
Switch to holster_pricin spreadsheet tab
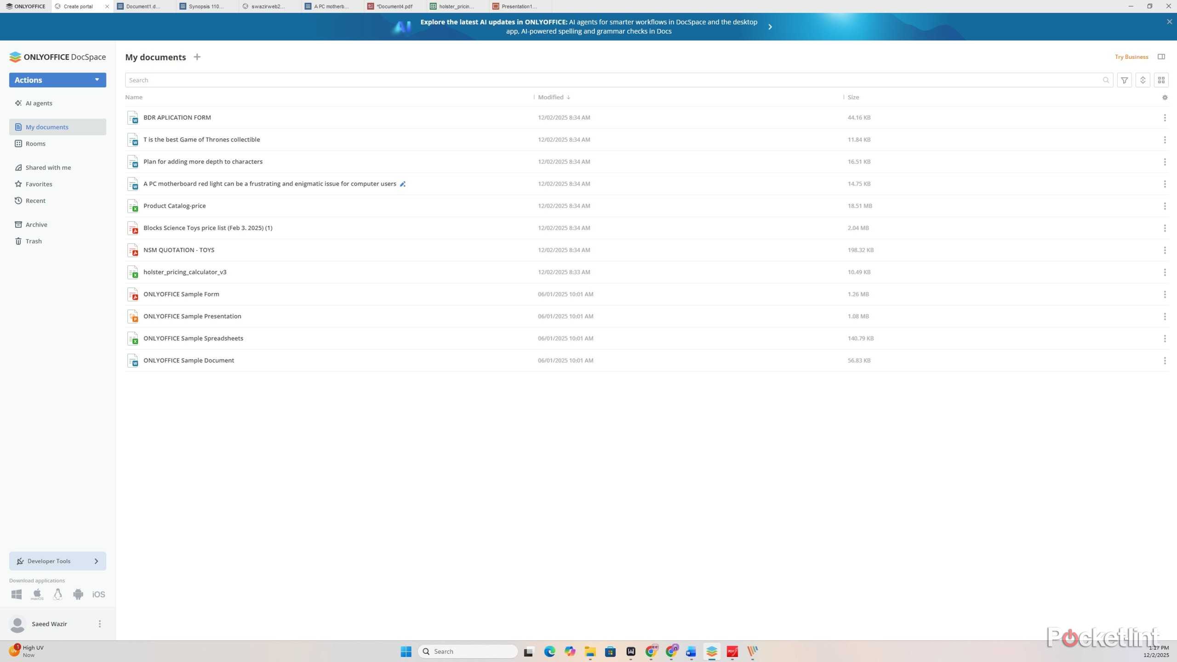tap(457, 6)
